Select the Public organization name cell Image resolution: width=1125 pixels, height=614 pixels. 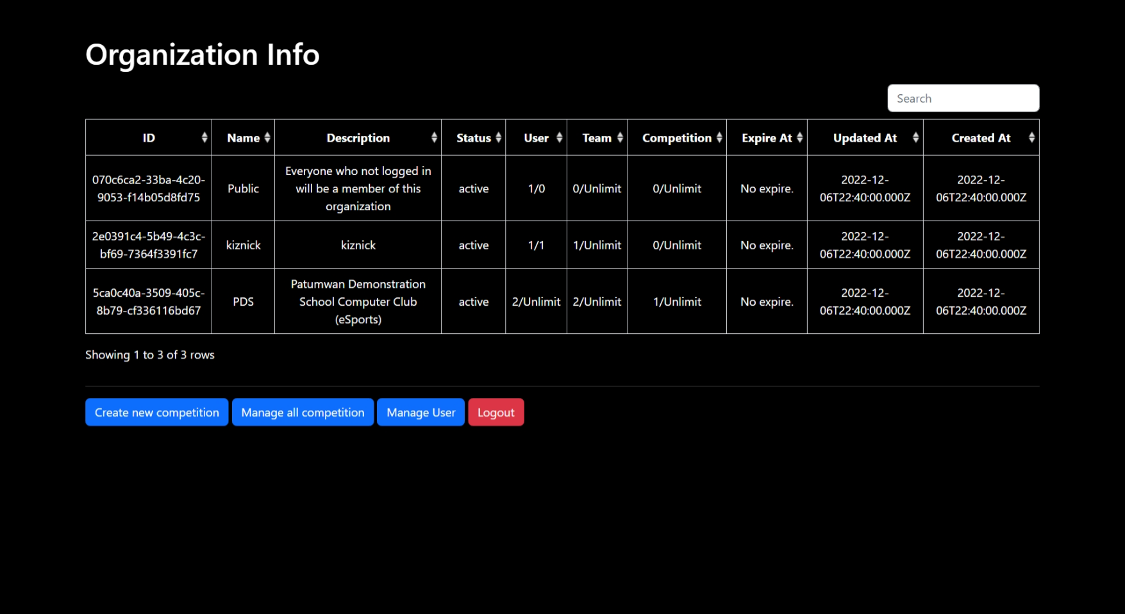coord(243,188)
